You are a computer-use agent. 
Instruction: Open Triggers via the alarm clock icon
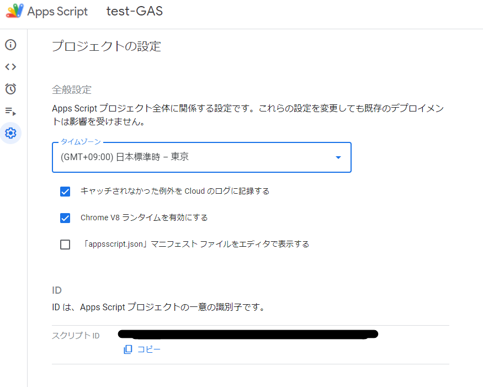click(10, 89)
